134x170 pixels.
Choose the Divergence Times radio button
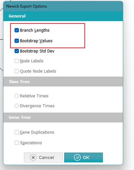17,106
